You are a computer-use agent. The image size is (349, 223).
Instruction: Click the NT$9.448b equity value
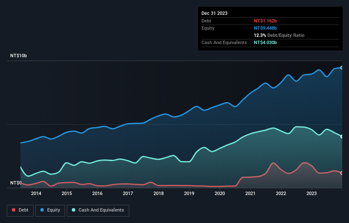click(x=265, y=28)
